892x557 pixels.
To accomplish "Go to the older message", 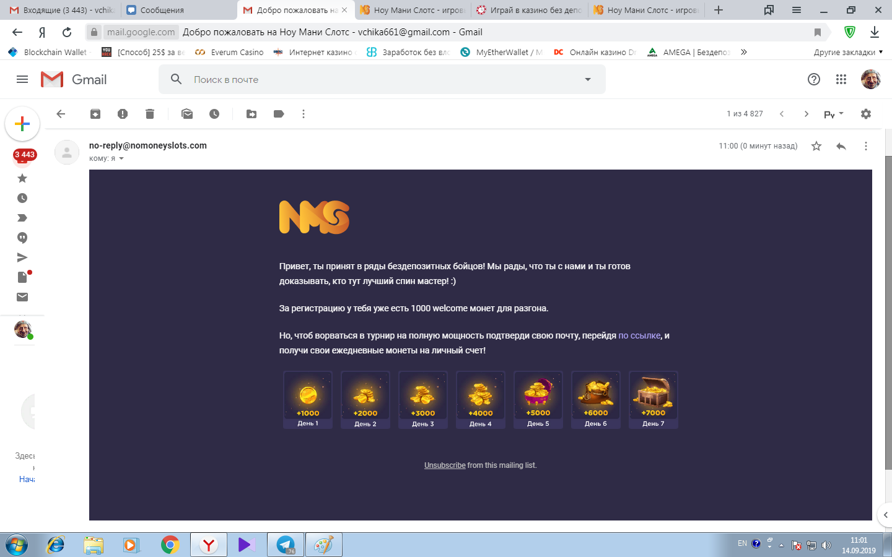I will (807, 114).
